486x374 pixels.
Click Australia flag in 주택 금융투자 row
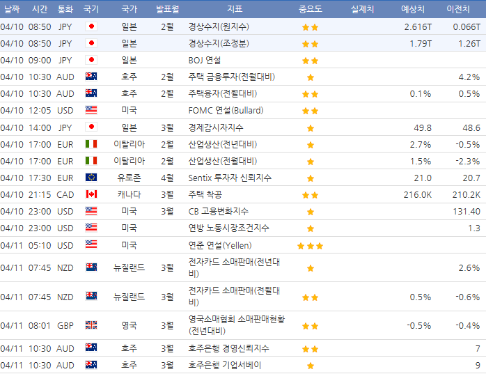click(91, 77)
